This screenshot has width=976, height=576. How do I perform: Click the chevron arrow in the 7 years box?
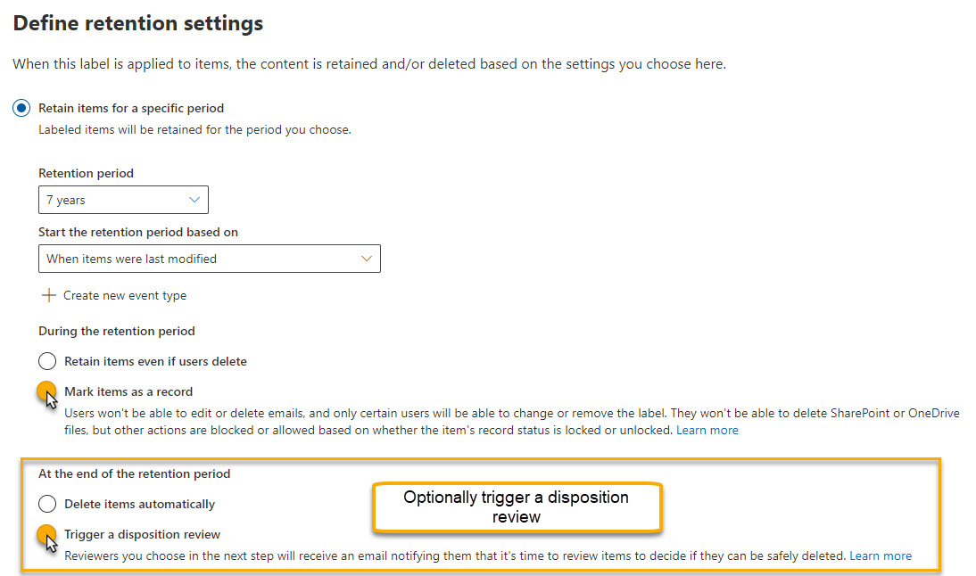click(194, 201)
